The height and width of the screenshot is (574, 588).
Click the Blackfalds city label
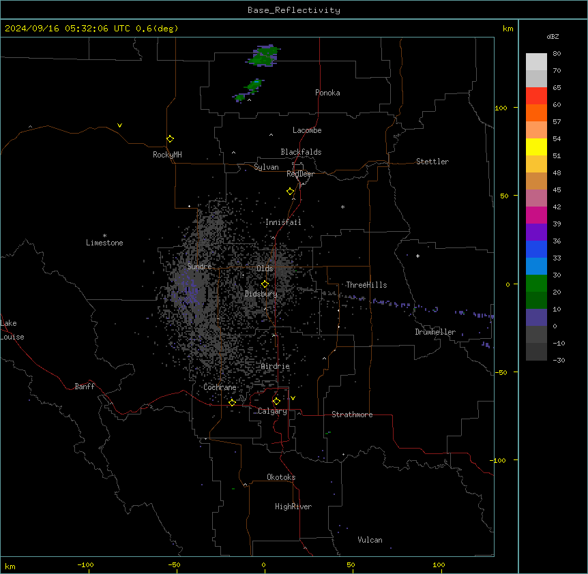click(301, 152)
